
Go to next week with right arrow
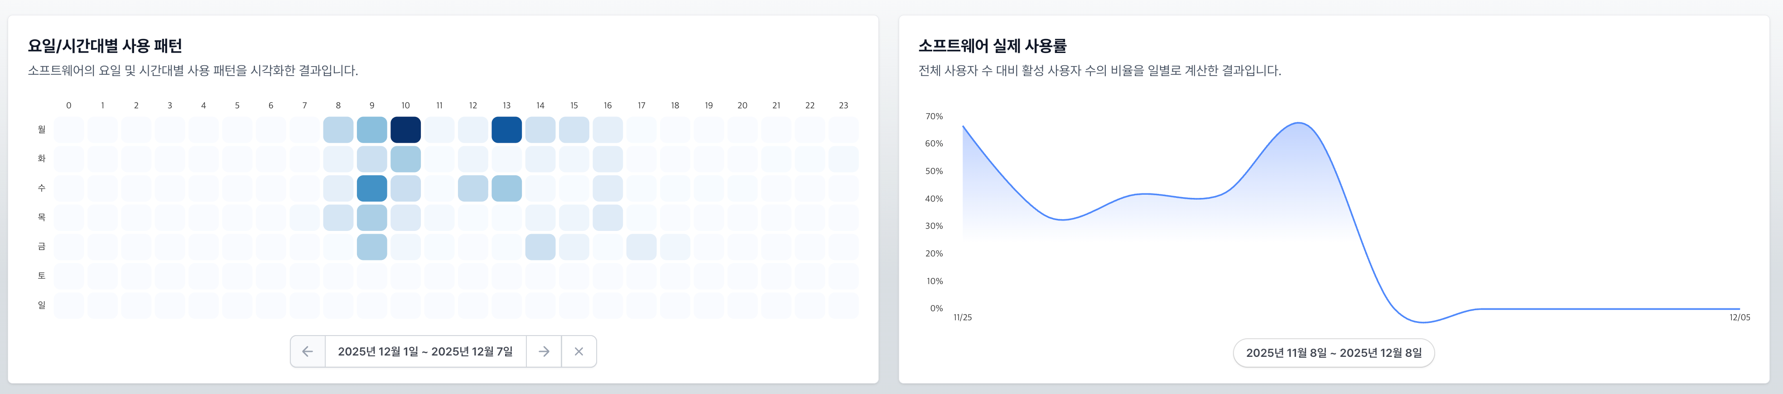tap(544, 352)
